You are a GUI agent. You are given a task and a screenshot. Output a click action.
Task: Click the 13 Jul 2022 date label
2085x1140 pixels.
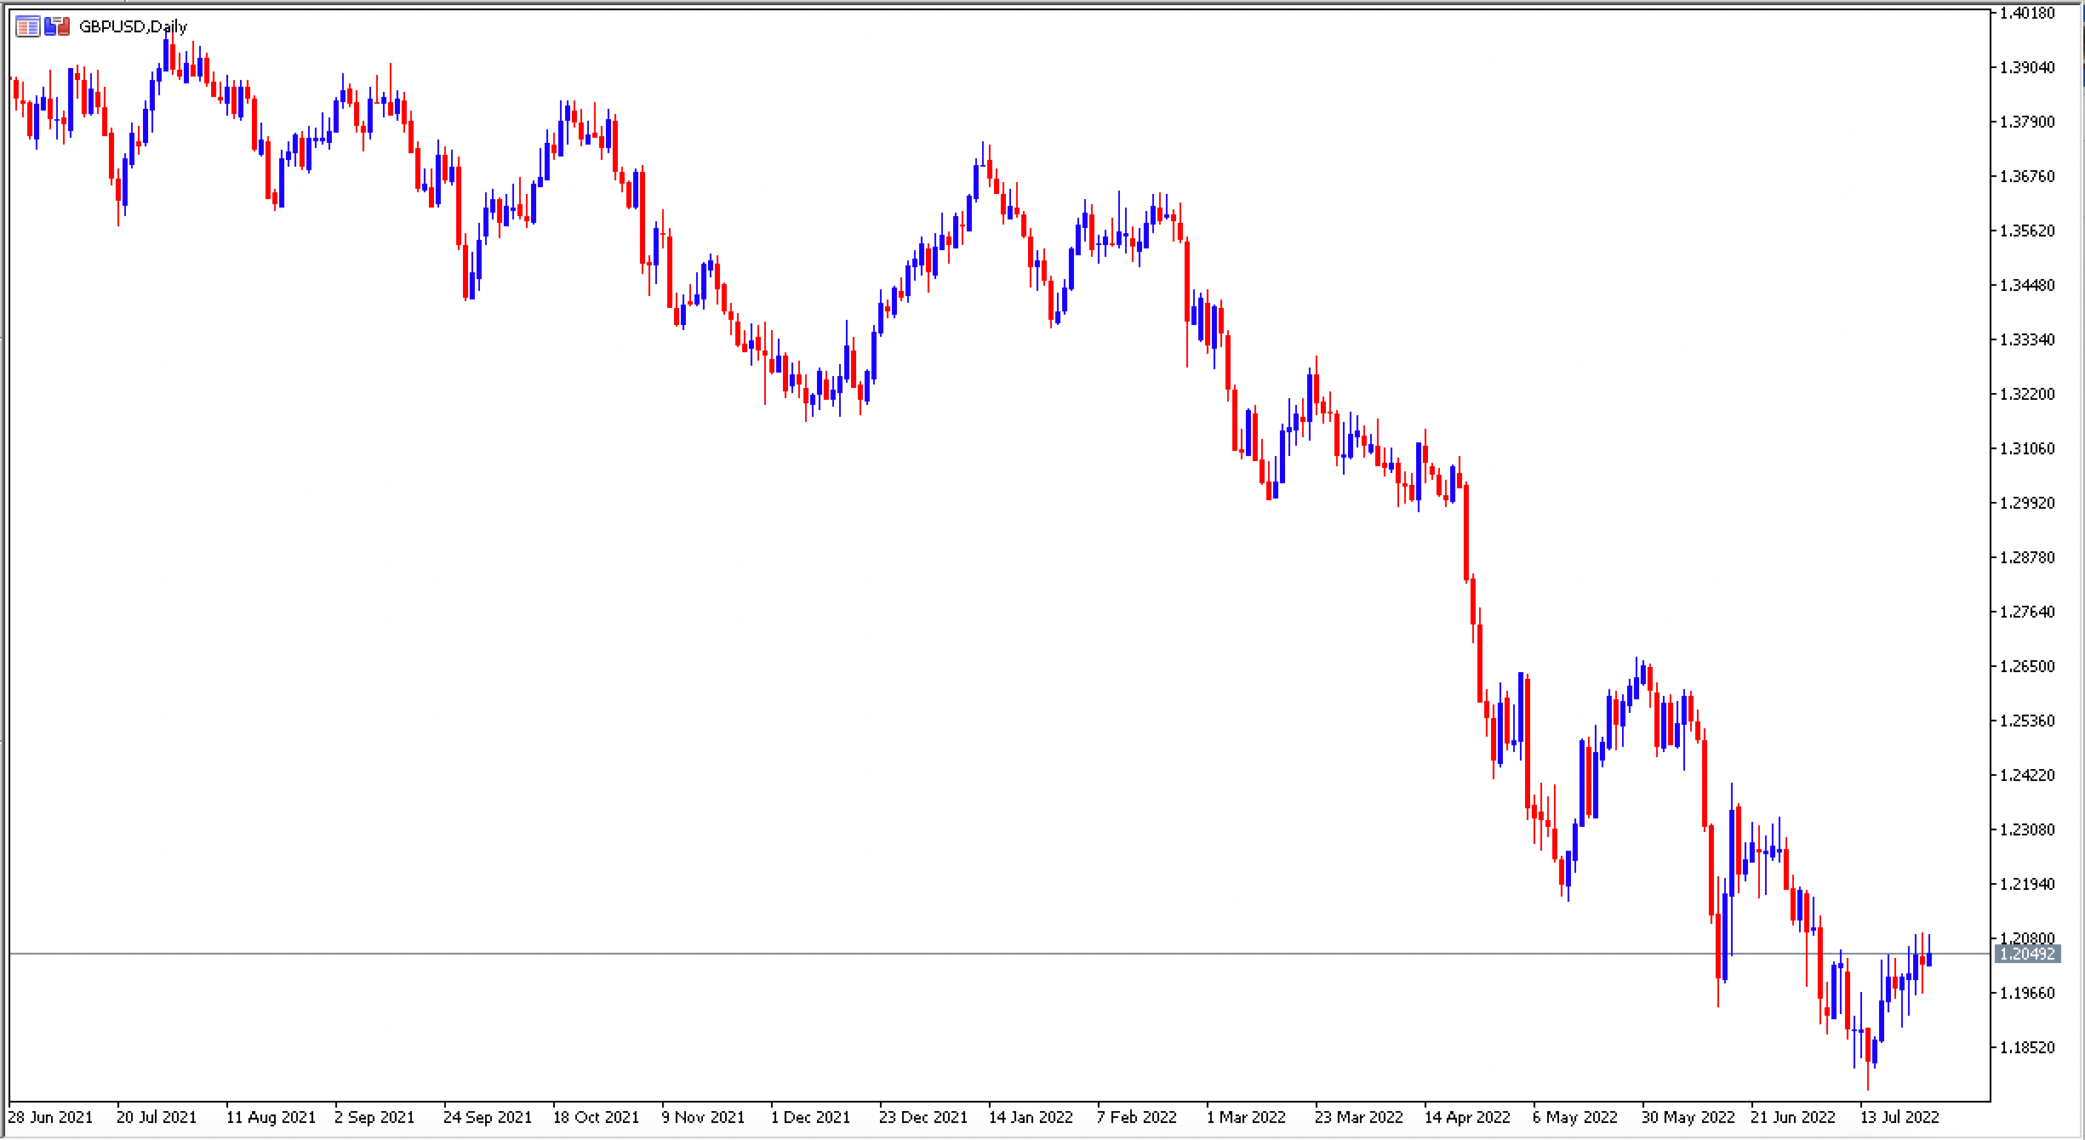[x=1899, y=1117]
